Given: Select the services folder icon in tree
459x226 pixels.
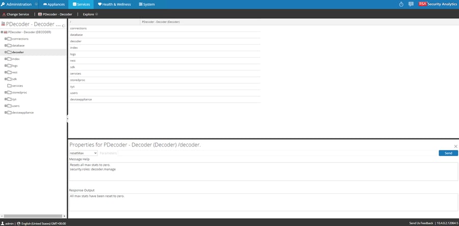Looking at the screenshot, I should coord(9,86).
